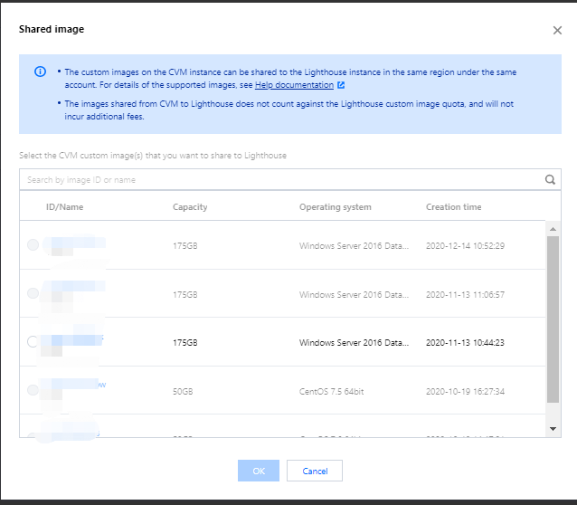The width and height of the screenshot is (577, 505).
Task: Click the image list scrollbar thumb
Action: pyautogui.click(x=553, y=317)
